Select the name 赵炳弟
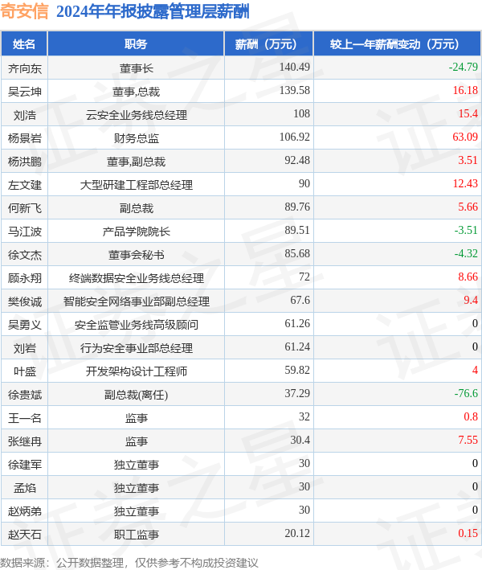The width and height of the screenshot is (482, 570). [25, 511]
